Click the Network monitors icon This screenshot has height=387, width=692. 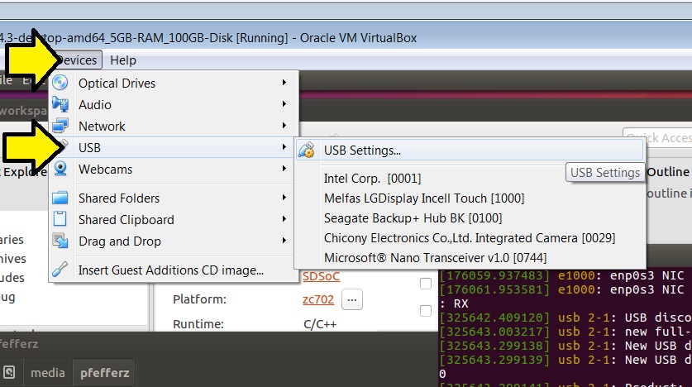tap(60, 126)
